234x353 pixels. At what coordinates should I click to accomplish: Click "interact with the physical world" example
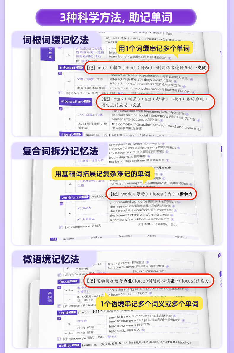[153, 90]
